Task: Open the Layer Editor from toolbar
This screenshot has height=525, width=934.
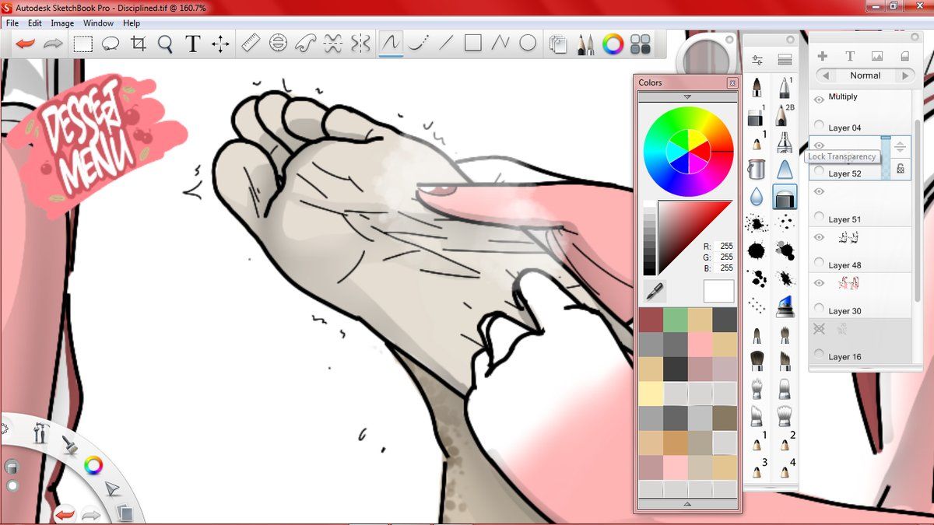Action: point(557,44)
